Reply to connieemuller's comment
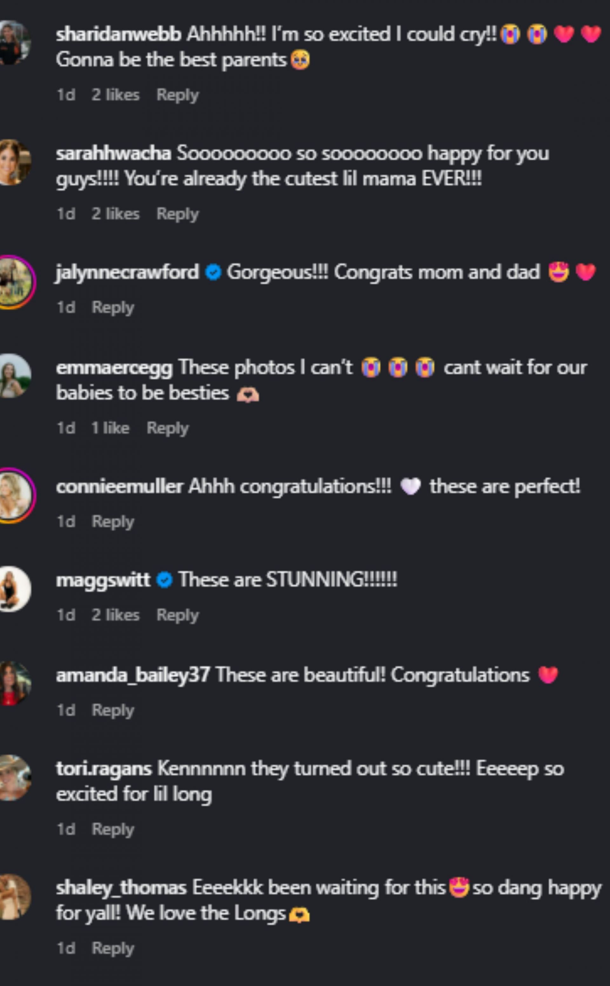This screenshot has height=986, width=610. tap(113, 522)
